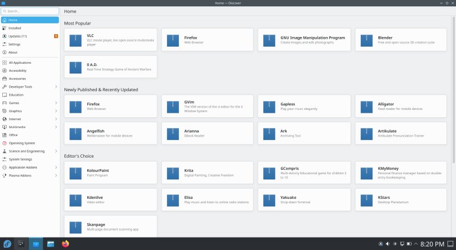This screenshot has height=250, width=456.
Task: Show hidden system tray icons
Action: (416, 244)
